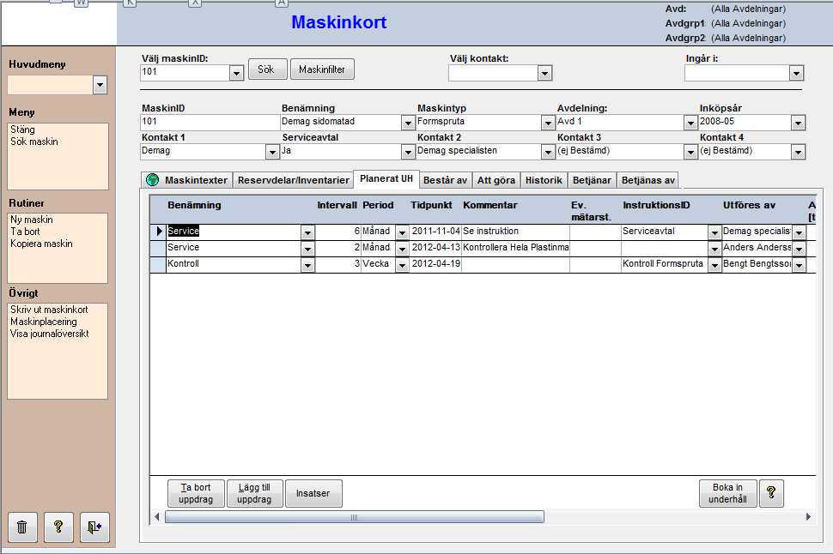Click the MaskinID field showing 101
This screenshot has width=833, height=554.
click(x=210, y=123)
